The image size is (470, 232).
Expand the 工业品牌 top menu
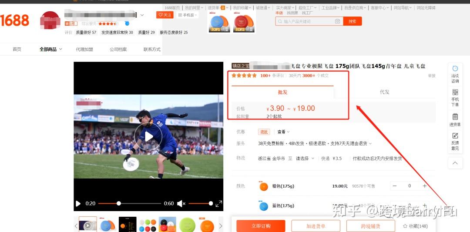(331, 8)
